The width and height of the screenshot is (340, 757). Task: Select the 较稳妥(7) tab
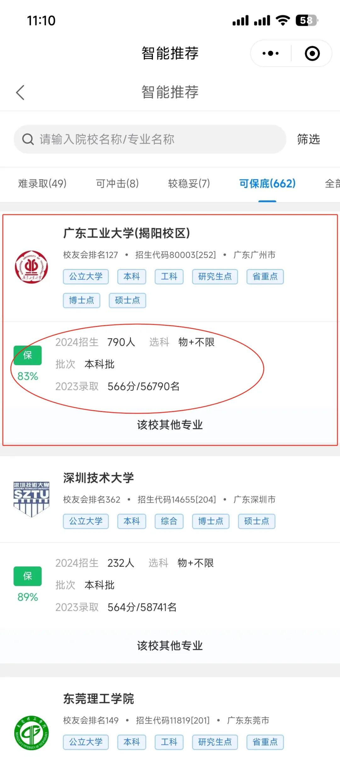tap(189, 183)
